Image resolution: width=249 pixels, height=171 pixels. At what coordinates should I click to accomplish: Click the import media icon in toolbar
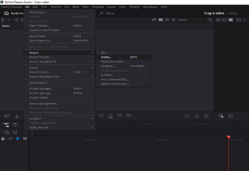[x=16, y=20]
